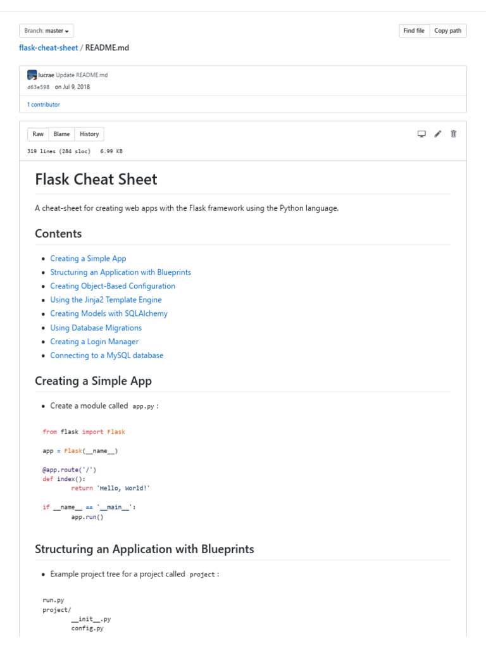
Task: Open the file History button
Action: pyautogui.click(x=89, y=134)
